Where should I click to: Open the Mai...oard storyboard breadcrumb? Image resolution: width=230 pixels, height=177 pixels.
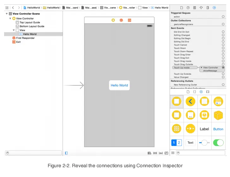(x=70, y=8)
